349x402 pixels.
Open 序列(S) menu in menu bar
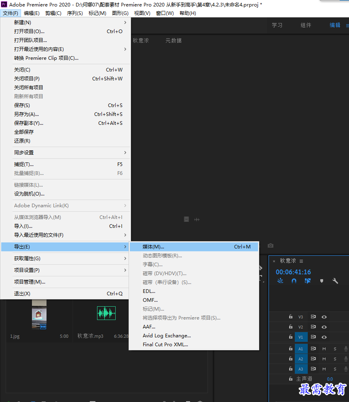coord(75,13)
